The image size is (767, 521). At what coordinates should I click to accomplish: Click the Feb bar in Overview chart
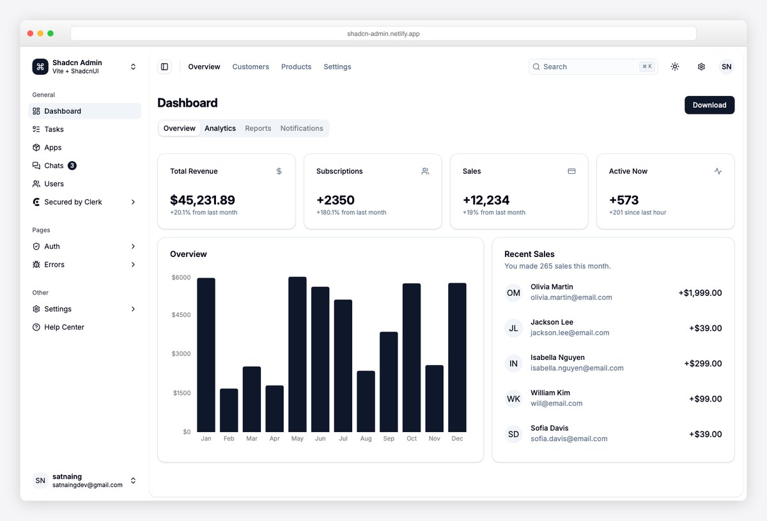coord(229,410)
